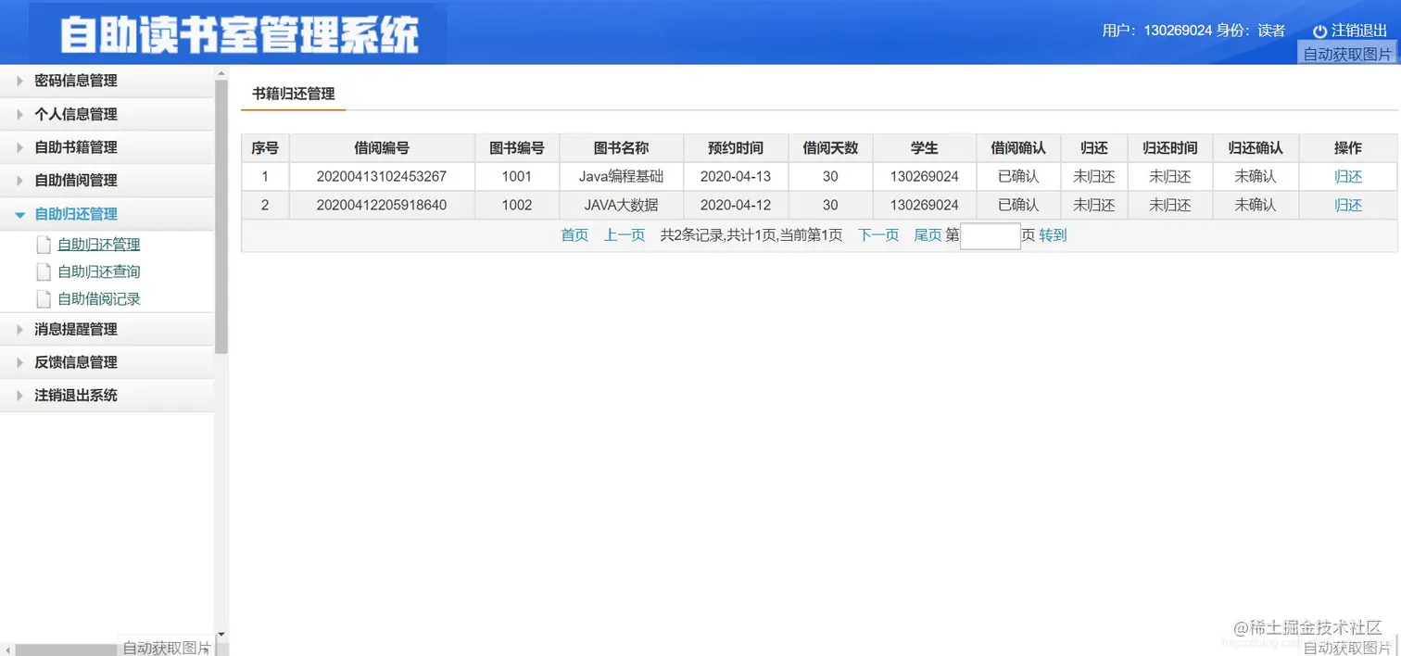Click the 自动获取图片 button top right
This screenshot has width=1401, height=656.
point(1345,54)
